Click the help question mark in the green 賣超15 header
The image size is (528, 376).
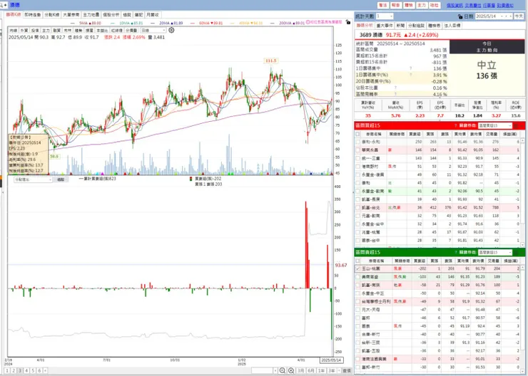(x=456, y=252)
